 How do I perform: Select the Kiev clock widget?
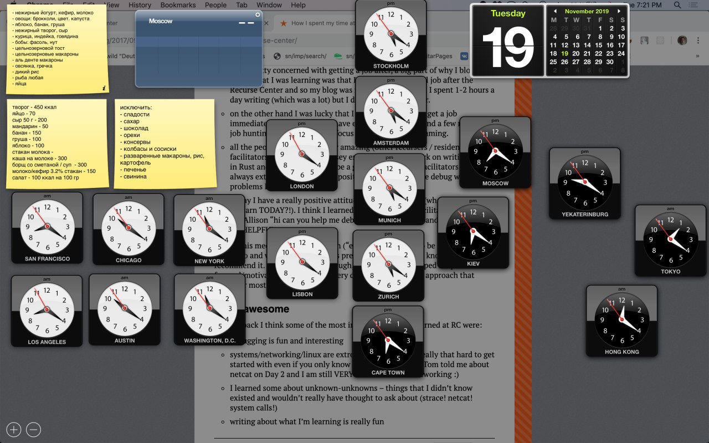click(473, 233)
